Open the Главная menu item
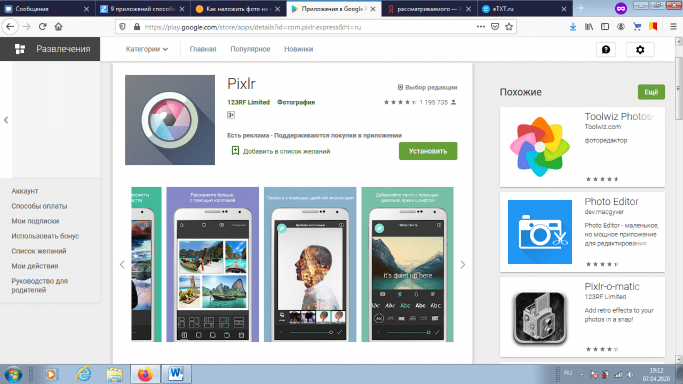Viewport: 683px width, 384px height. (x=203, y=49)
